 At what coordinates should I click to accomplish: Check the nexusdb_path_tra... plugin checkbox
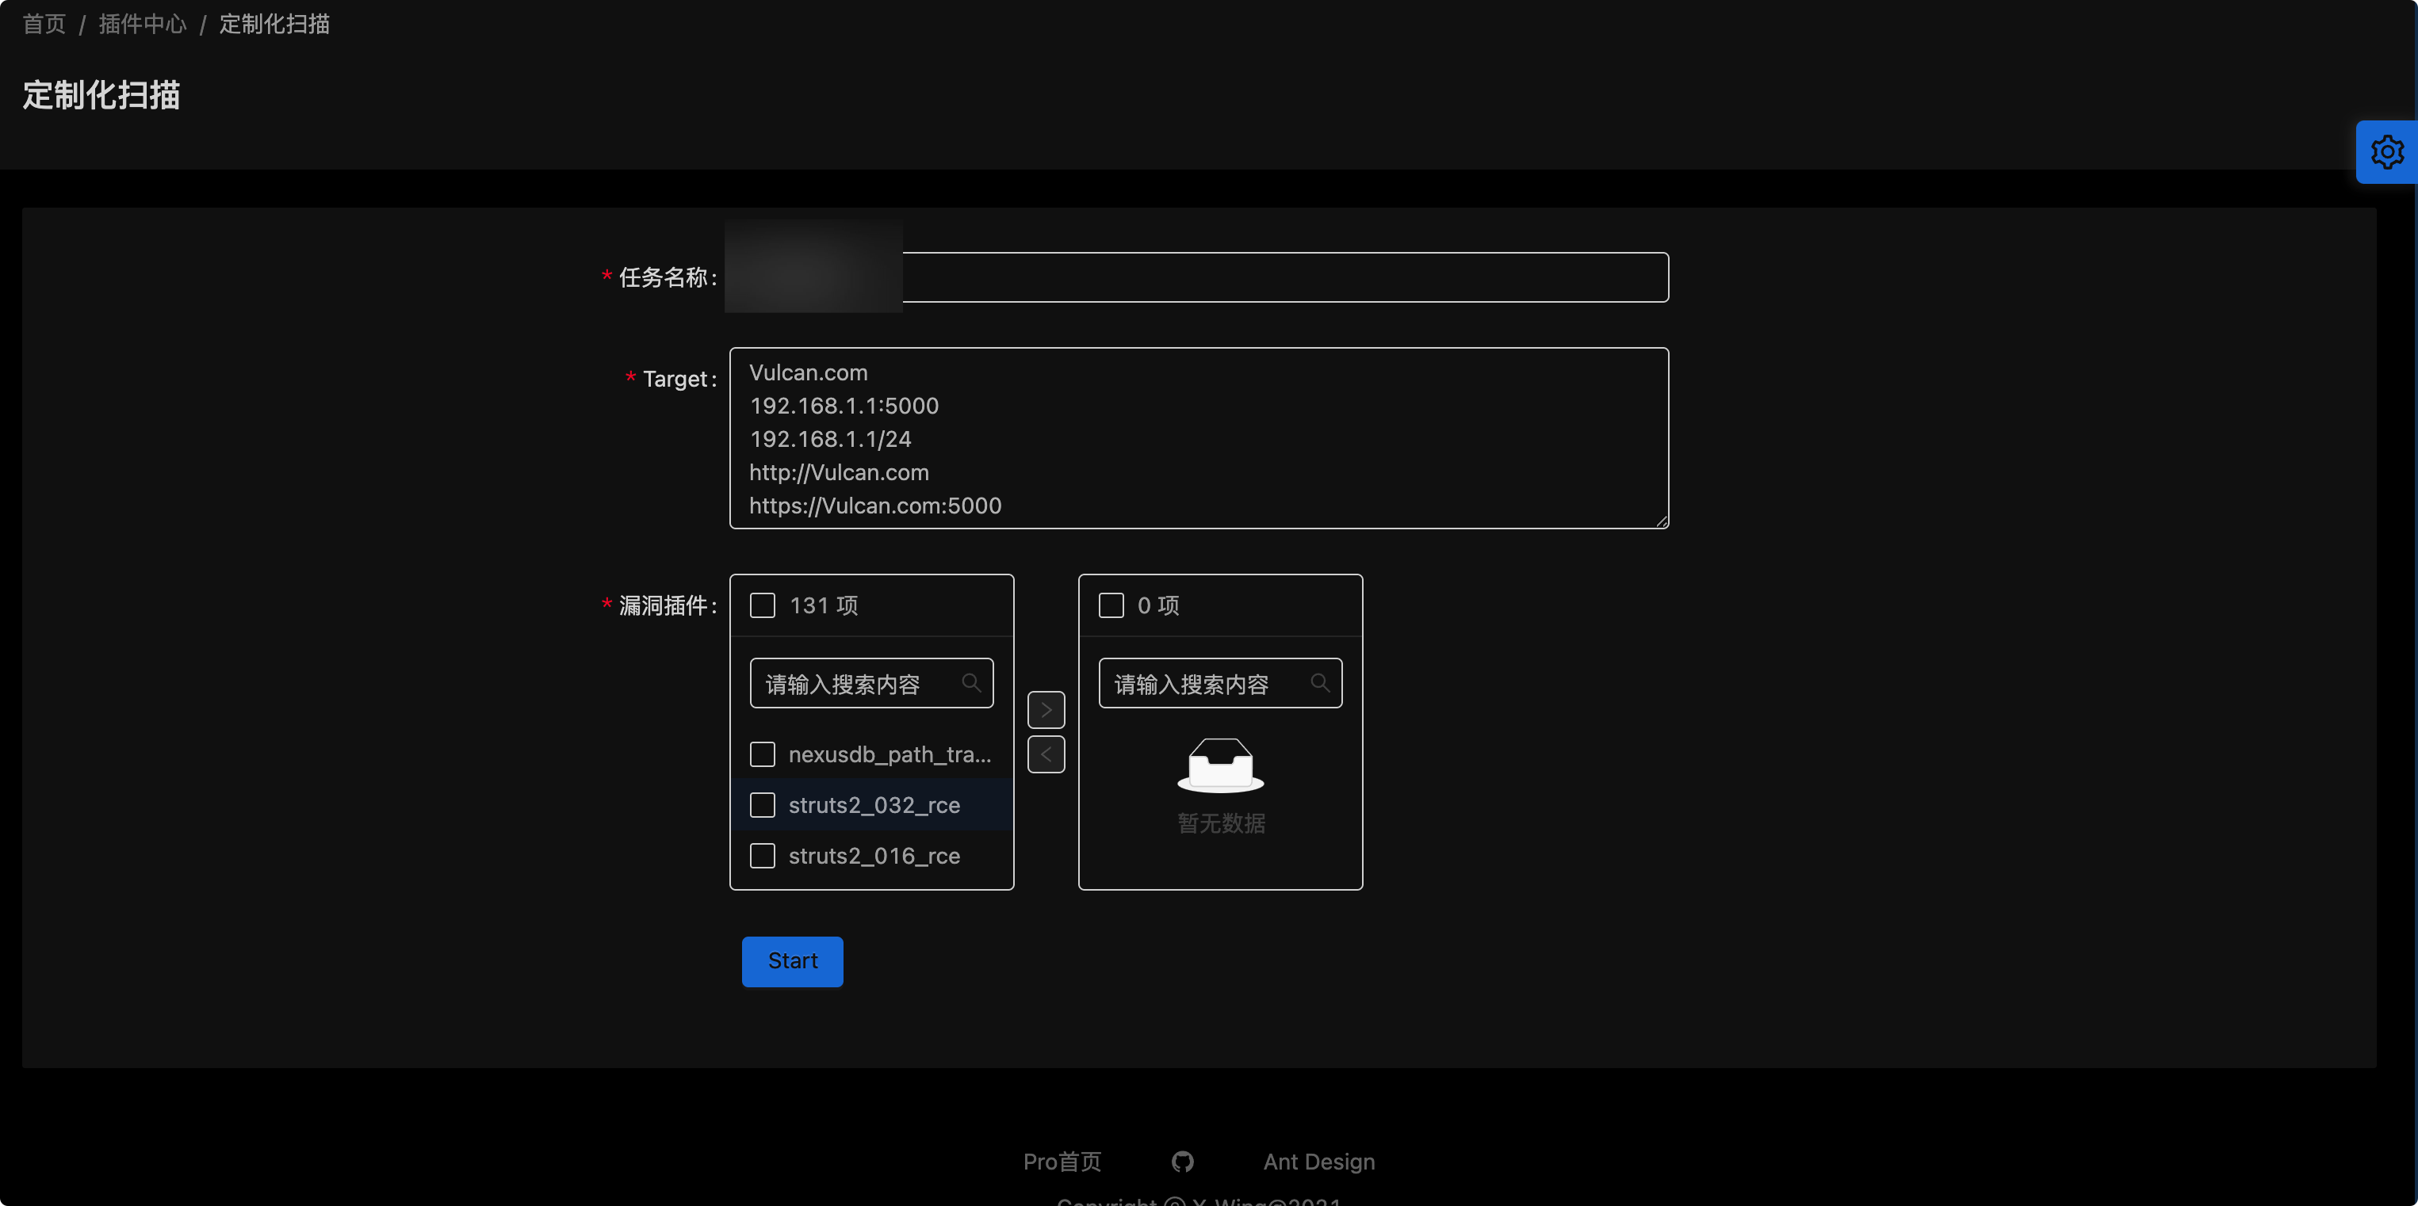click(762, 754)
